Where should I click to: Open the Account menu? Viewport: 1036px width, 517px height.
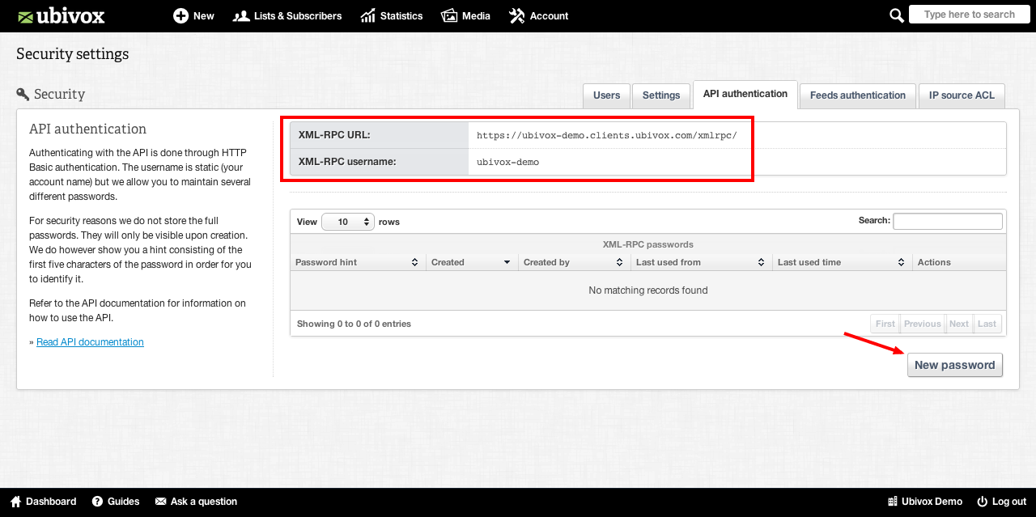pos(538,15)
